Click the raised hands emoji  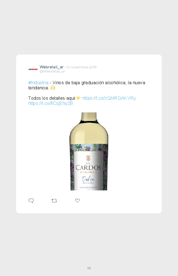[53, 88]
